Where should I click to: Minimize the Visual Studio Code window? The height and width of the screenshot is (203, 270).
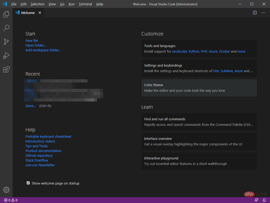tap(240, 4)
